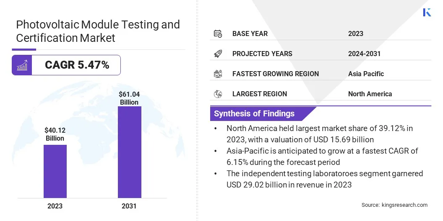Open the kingsresearch.com source link
Image resolution: width=443 pixels, height=221 pixels.
(x=394, y=205)
